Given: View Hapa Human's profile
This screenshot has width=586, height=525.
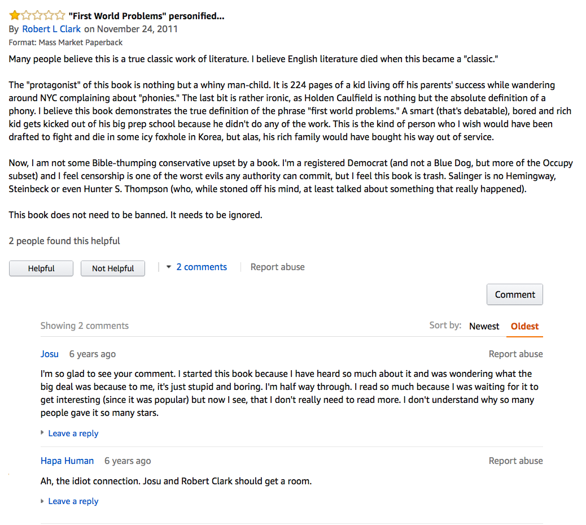Looking at the screenshot, I should 67,461.
